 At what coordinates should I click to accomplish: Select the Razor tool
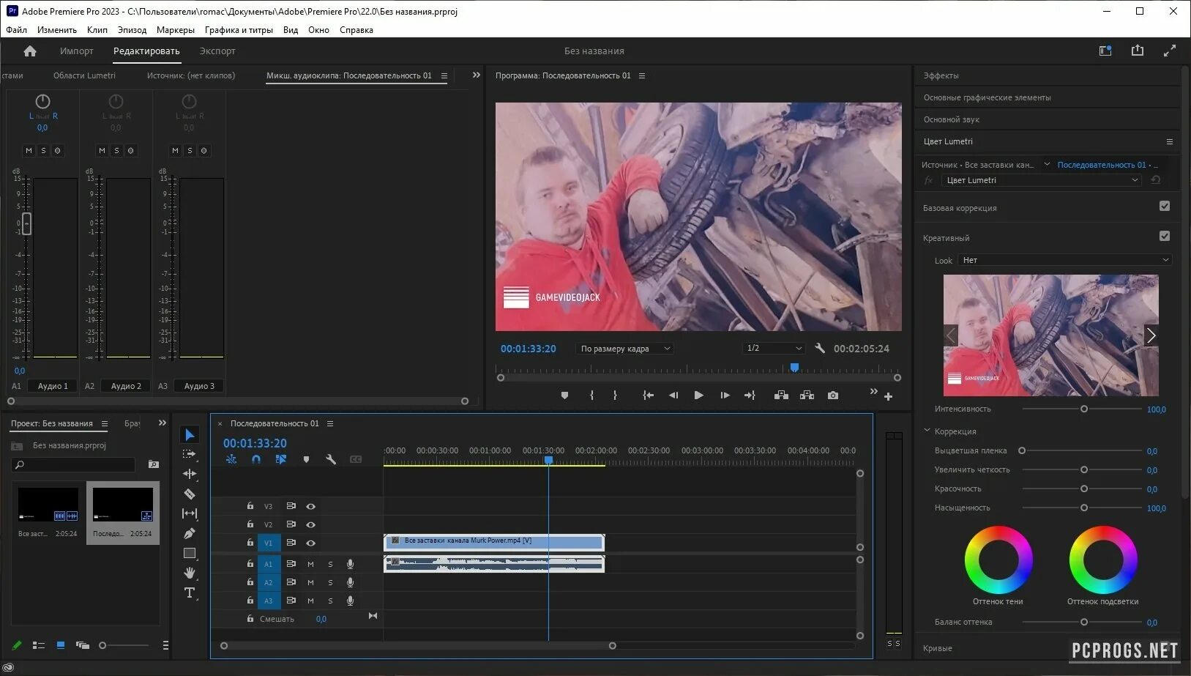[190, 494]
